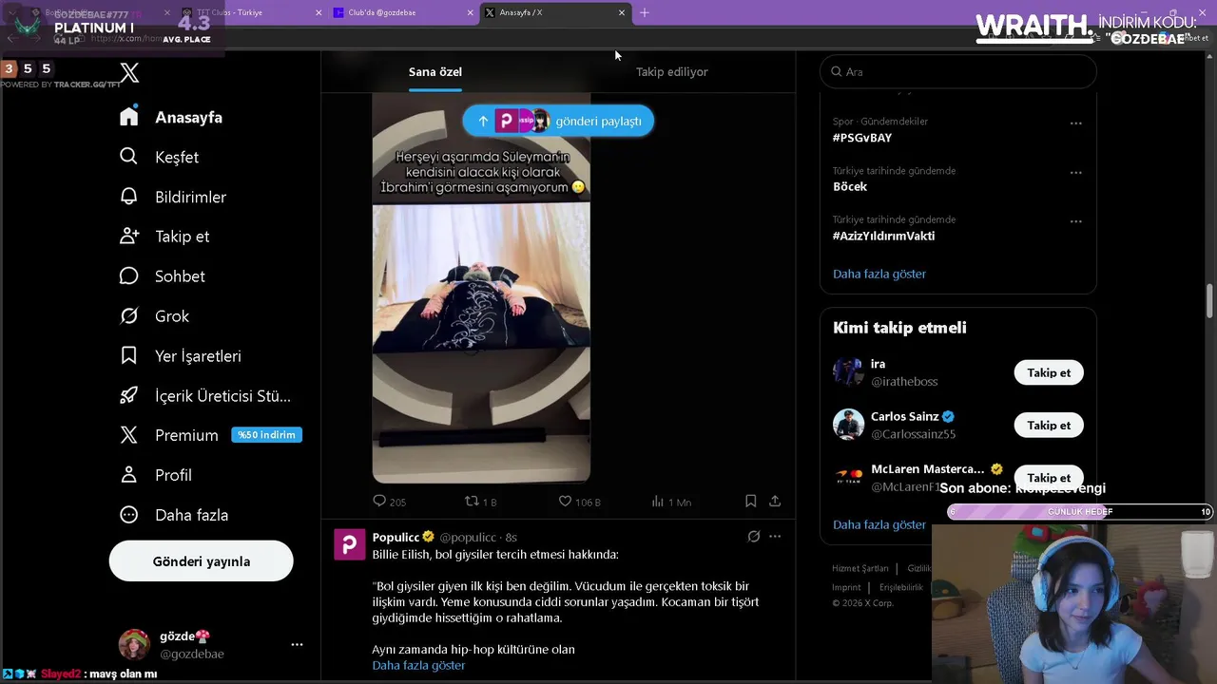Click Daha fazla göster under trends
The height and width of the screenshot is (684, 1217).
(x=879, y=274)
